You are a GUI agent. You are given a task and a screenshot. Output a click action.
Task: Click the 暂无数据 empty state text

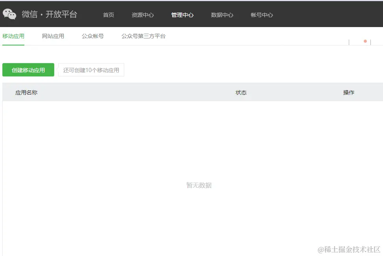pyautogui.click(x=199, y=185)
